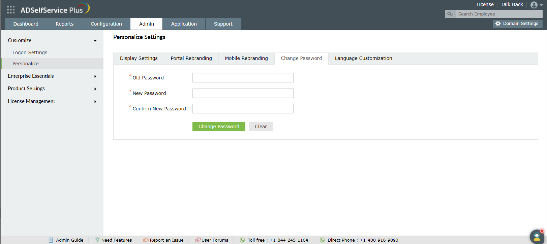Expand the Product Settings arrow
This screenshot has height=244, width=547.
click(95, 89)
